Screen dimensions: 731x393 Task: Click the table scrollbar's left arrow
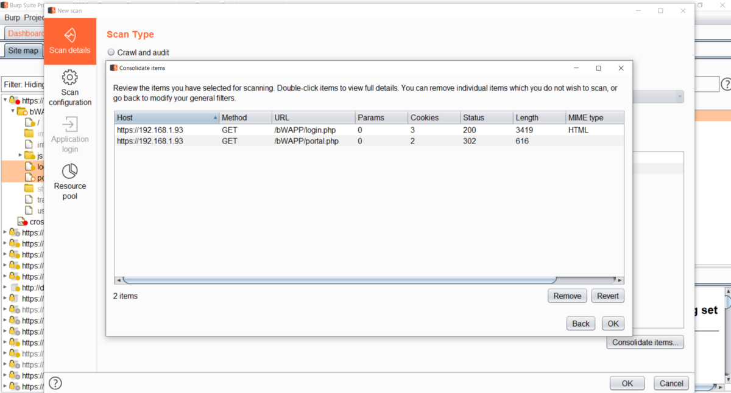point(119,280)
